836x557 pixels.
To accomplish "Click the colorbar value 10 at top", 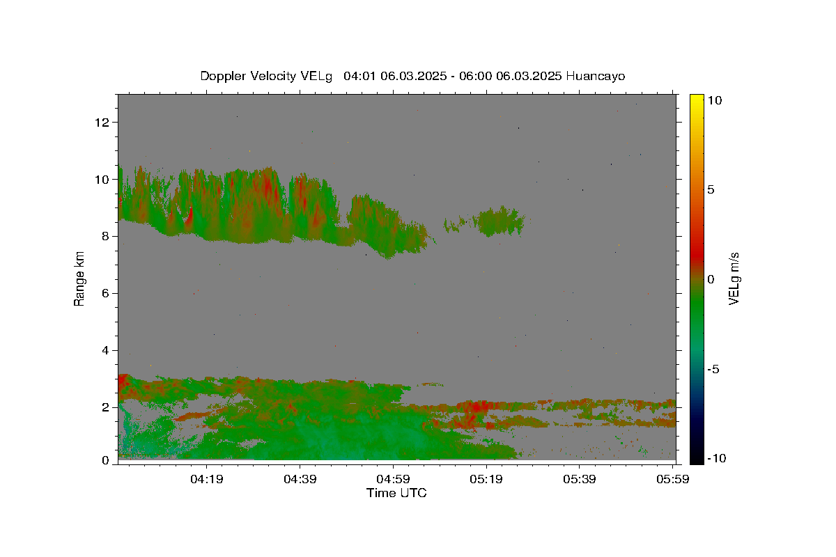I will click(715, 100).
